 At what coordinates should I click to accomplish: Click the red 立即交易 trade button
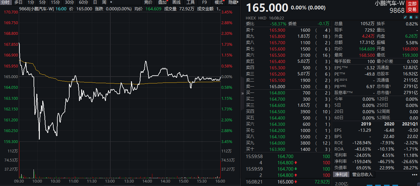point(412,7)
